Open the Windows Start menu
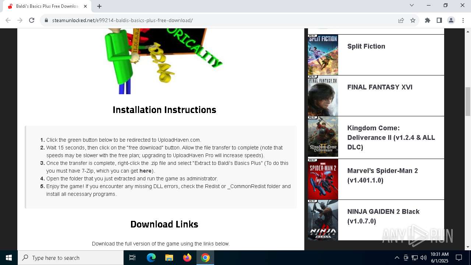Screen dimensions: 471x265 click(x=9, y=258)
